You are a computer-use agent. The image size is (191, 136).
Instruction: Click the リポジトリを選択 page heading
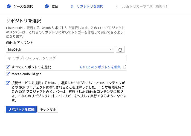[24, 21]
